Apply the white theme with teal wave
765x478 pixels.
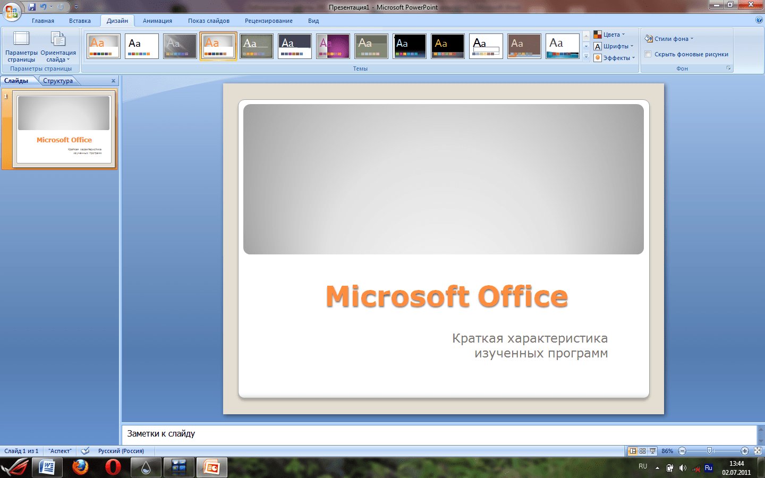tap(563, 46)
